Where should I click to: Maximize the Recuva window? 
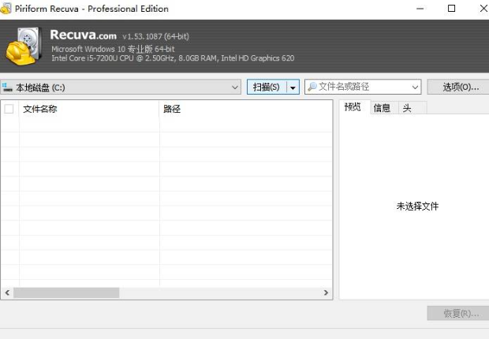451,9
